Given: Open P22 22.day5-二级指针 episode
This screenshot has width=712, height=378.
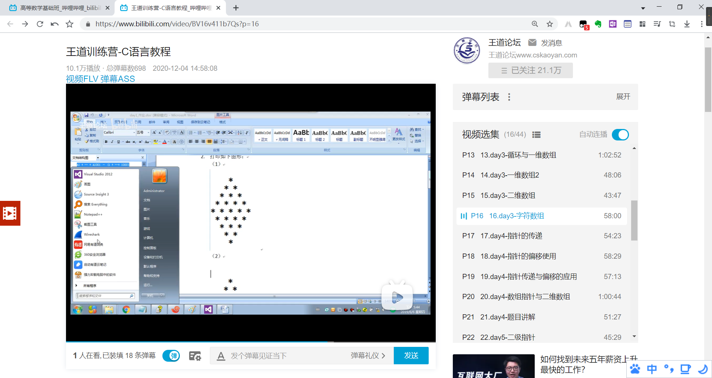Looking at the screenshot, I should (541, 337).
